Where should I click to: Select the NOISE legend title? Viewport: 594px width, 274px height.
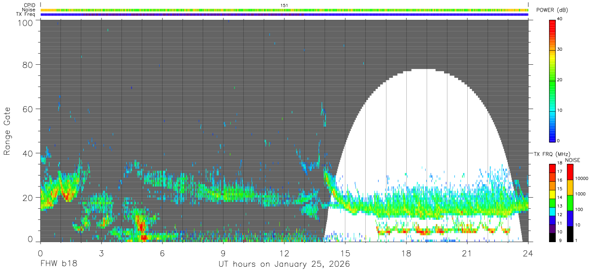click(572, 160)
